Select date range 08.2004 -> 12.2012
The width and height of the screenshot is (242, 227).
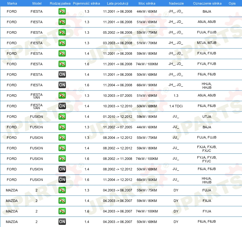pos(118,138)
